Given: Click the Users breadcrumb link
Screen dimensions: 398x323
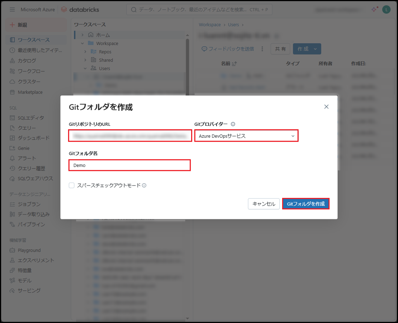Looking at the screenshot, I should tap(233, 24).
